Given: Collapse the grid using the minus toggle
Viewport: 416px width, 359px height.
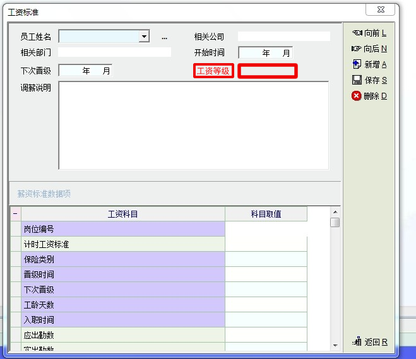Looking at the screenshot, I should [x=15, y=215].
